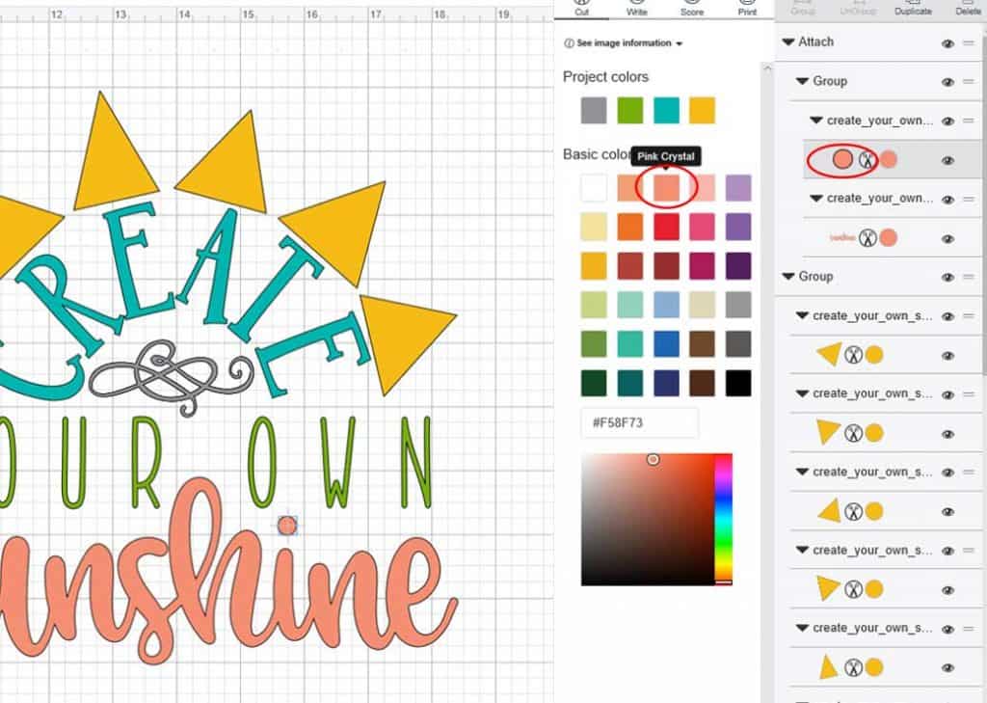Click the Delete icon in the top toolbar
The image size is (987, 703).
pos(969,6)
